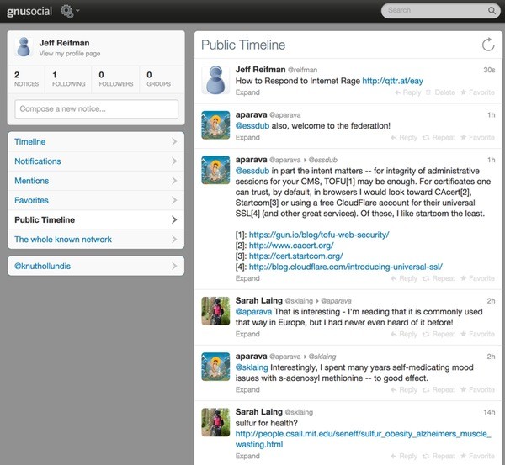The image size is (505, 465).
Task: Open Notifications in the sidebar
Action: tap(96, 161)
